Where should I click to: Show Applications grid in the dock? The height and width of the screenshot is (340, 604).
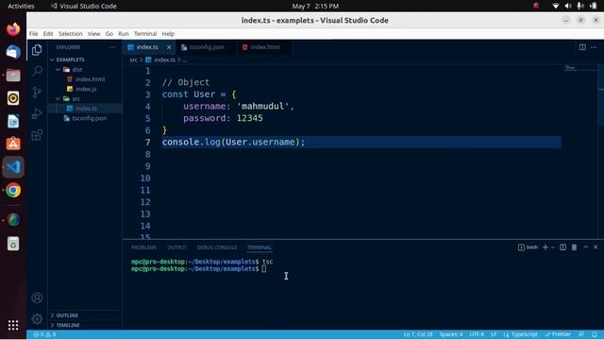coord(13,325)
